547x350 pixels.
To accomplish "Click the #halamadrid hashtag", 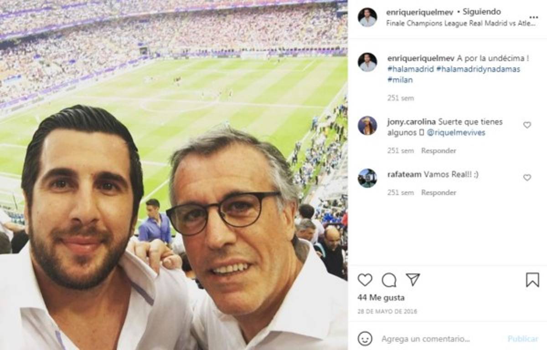I will click(x=410, y=69).
